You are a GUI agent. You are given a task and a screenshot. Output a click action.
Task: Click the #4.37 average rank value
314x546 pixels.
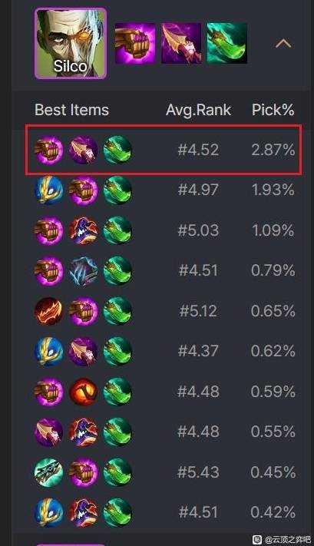click(198, 351)
